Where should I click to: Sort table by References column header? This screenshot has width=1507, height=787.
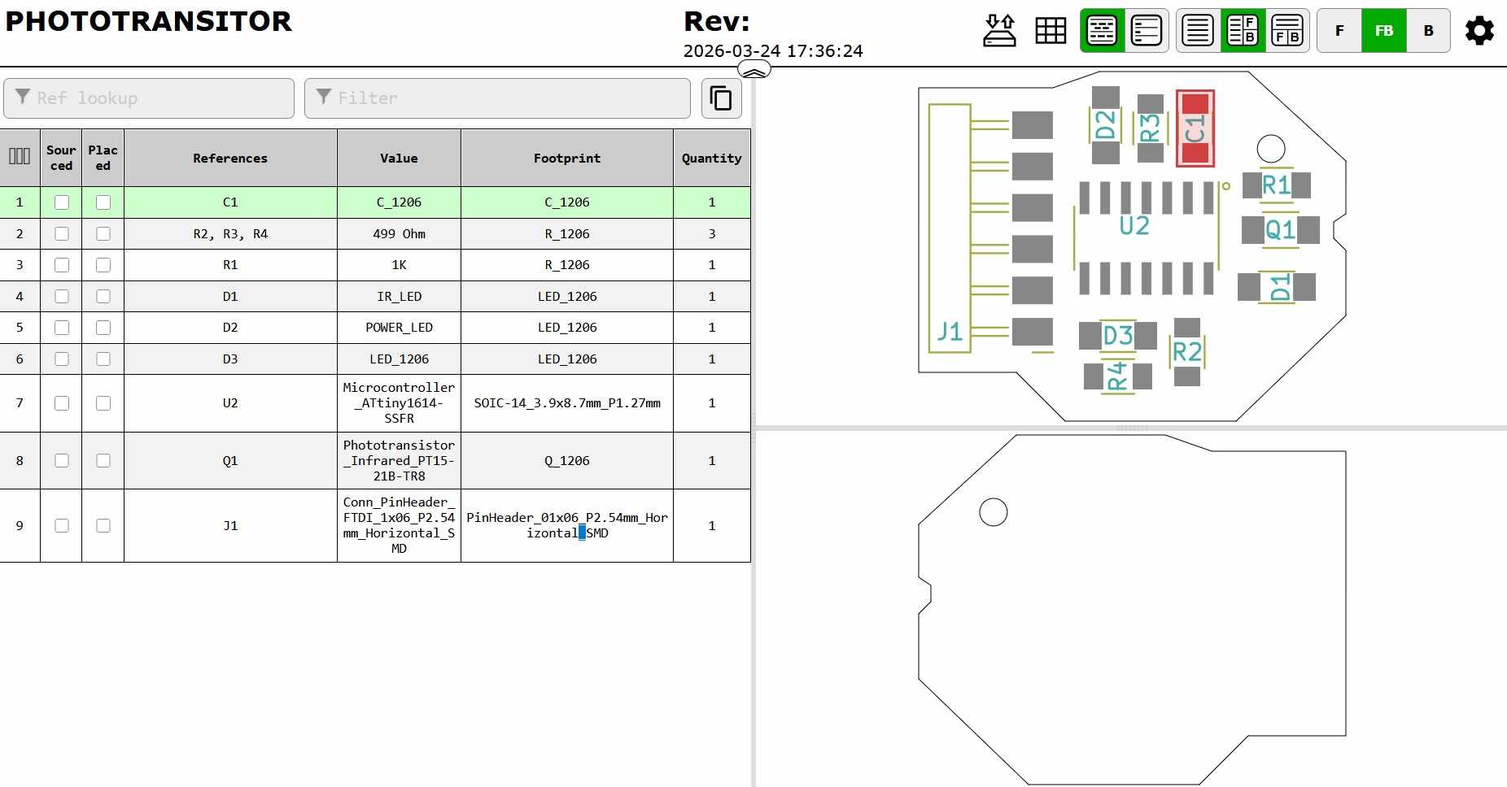pos(230,158)
